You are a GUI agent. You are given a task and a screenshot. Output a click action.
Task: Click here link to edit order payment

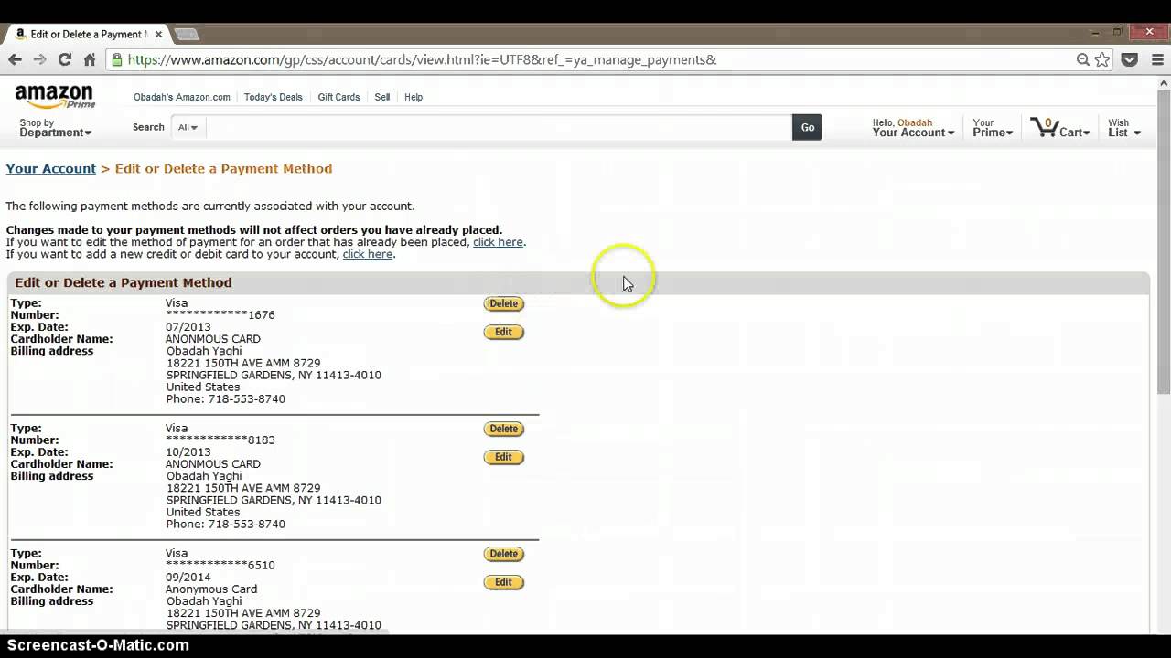[x=498, y=242]
